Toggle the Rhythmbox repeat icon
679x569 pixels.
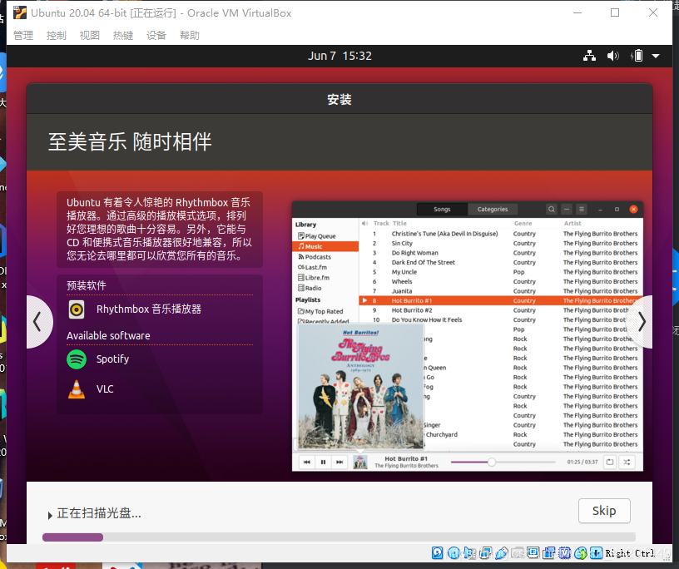click(610, 462)
